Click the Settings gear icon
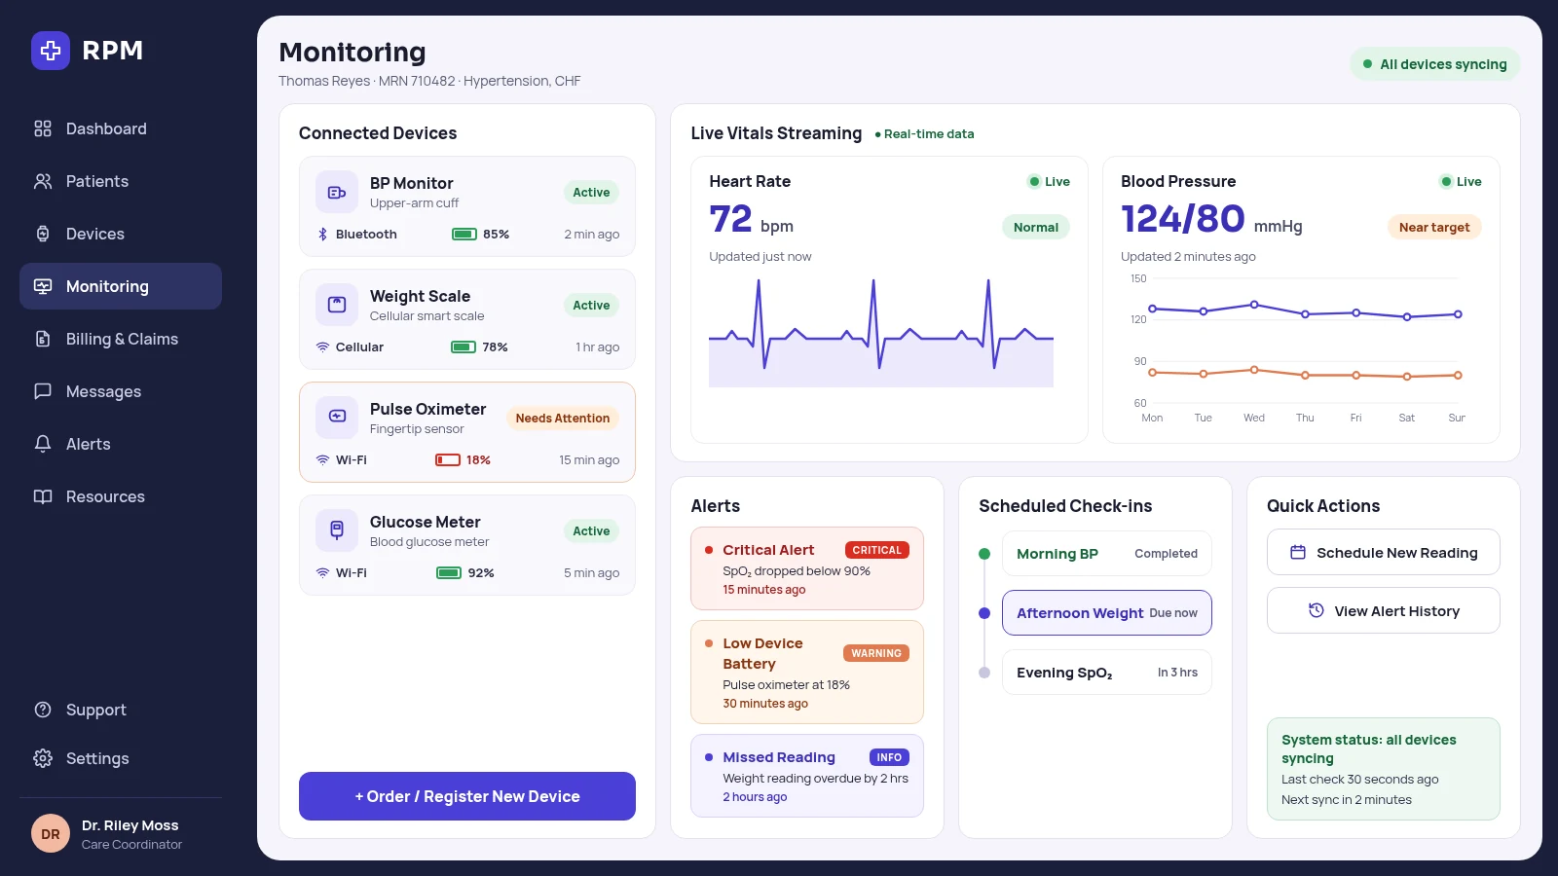Image resolution: width=1558 pixels, height=876 pixels. (x=43, y=758)
